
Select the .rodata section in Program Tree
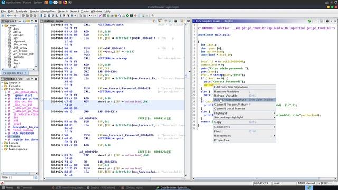click(18, 57)
